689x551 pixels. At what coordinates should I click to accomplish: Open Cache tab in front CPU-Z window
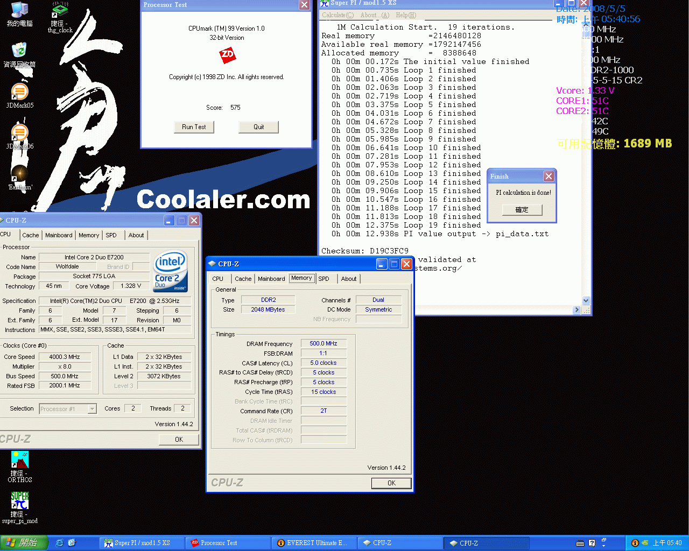pyautogui.click(x=243, y=279)
